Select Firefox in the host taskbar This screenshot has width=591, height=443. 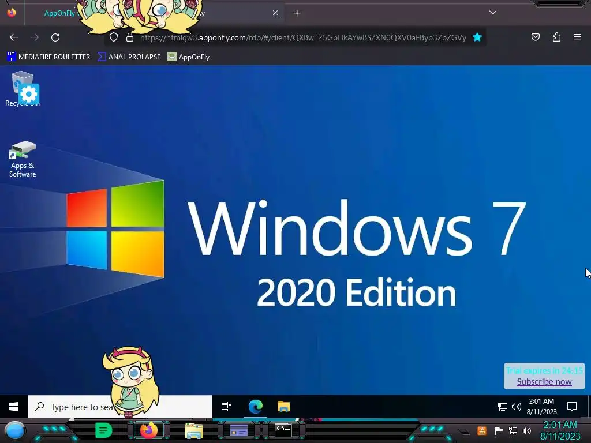(148, 430)
